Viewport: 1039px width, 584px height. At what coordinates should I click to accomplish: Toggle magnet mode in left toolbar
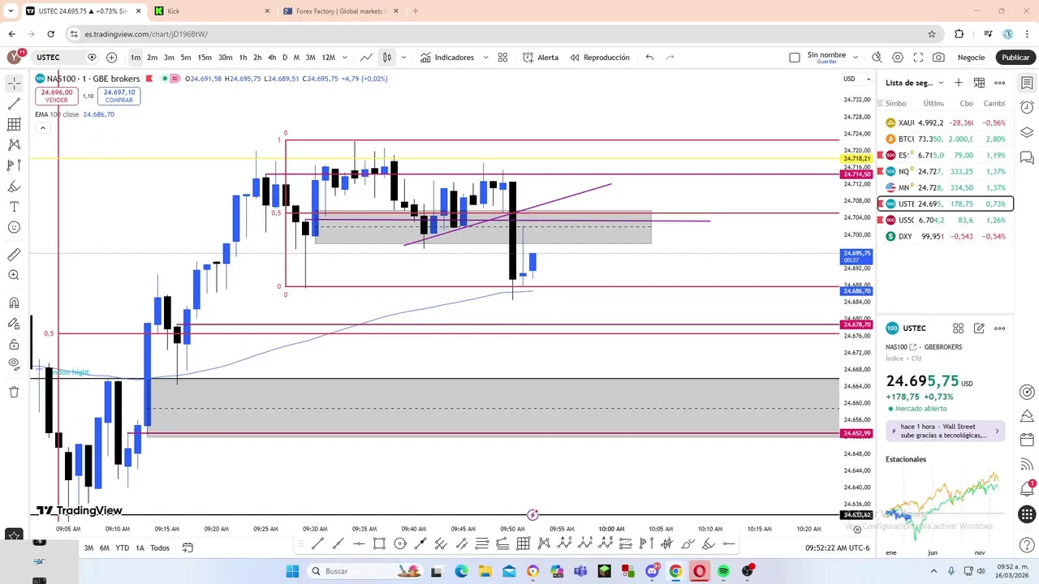(x=14, y=303)
